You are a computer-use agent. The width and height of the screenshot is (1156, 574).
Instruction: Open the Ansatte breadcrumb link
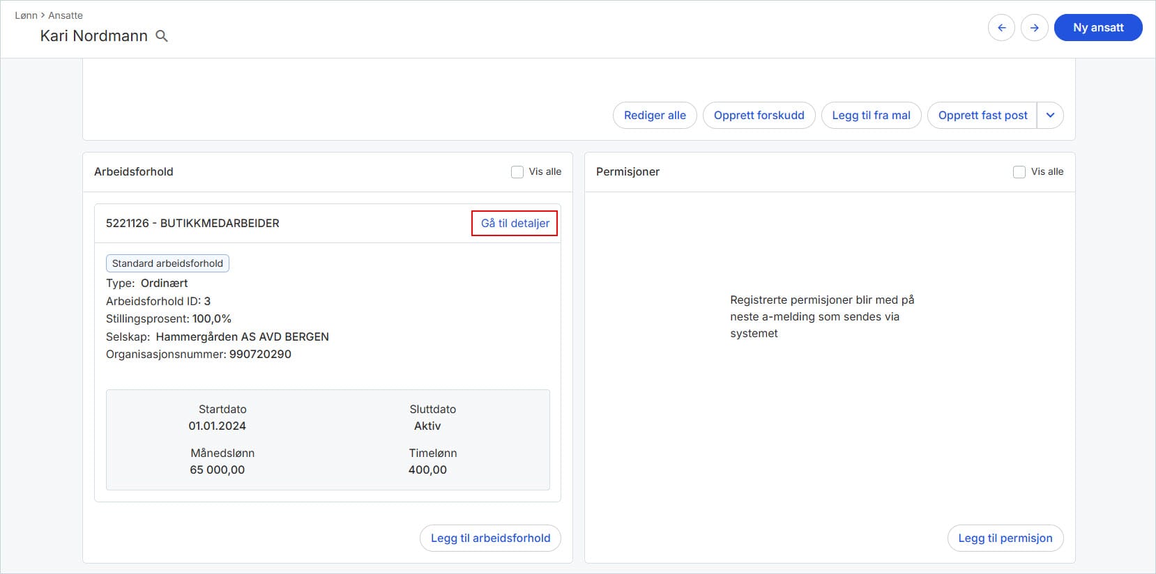pos(66,15)
